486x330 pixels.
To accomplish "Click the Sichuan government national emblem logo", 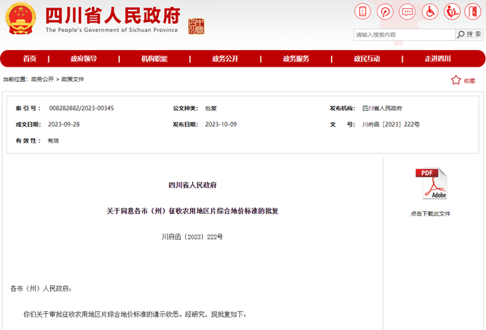I will (x=21, y=18).
